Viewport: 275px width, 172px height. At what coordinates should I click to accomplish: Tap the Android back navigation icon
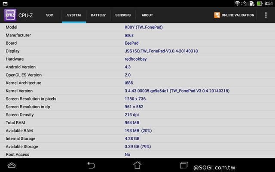pos(91,165)
